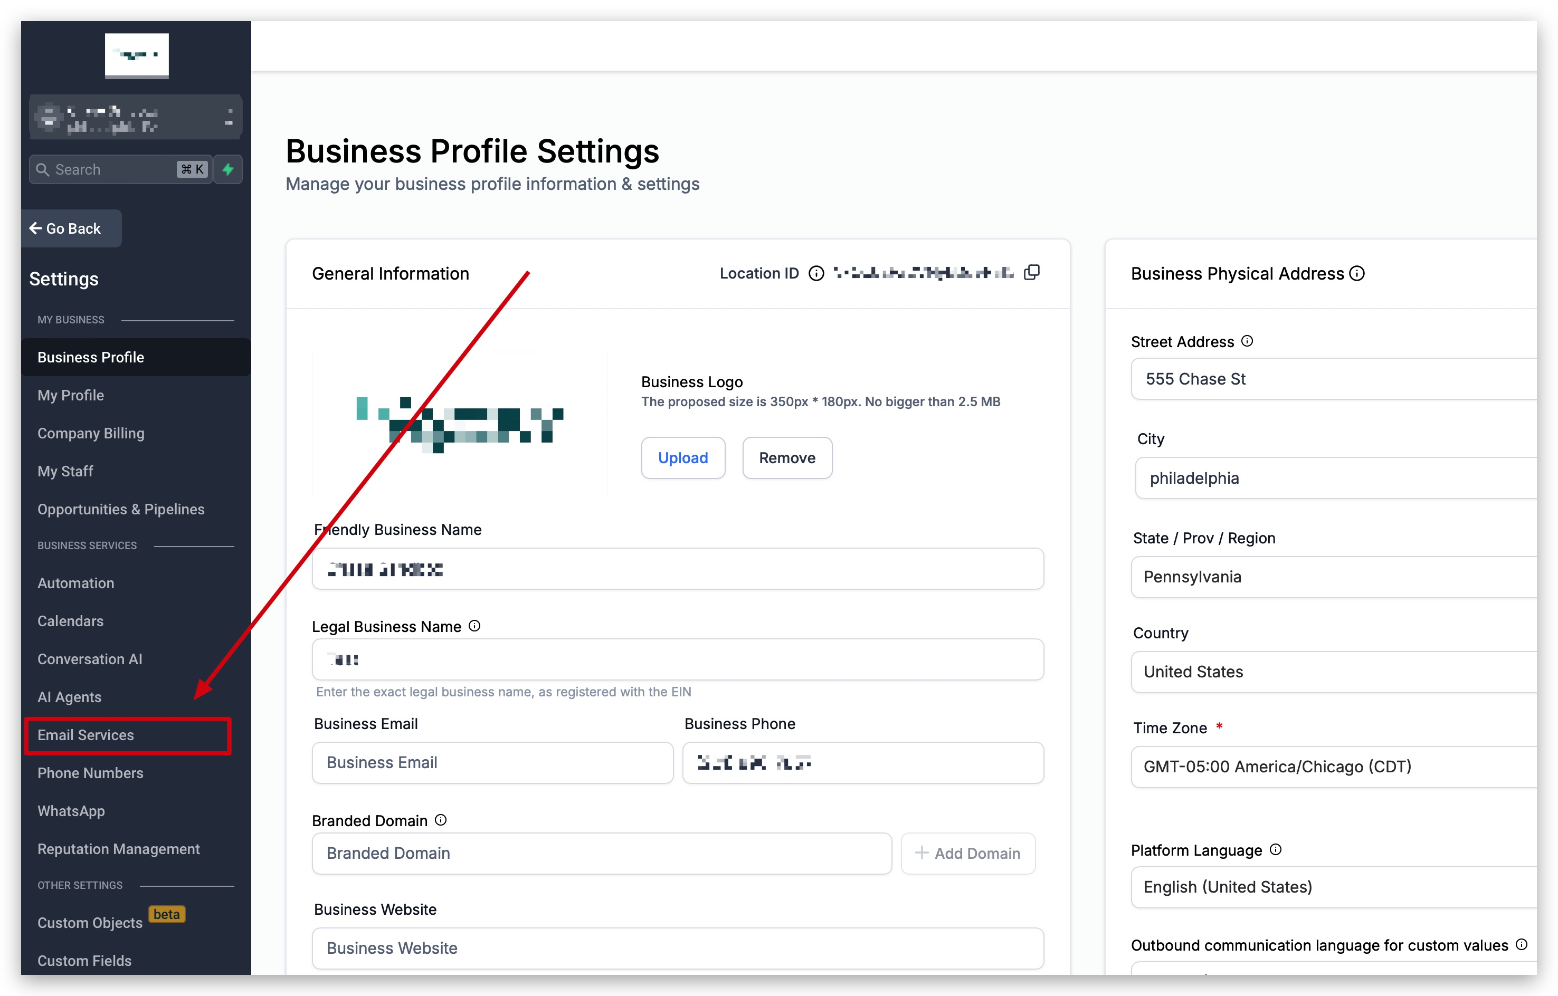The height and width of the screenshot is (996, 1558).
Task: Click the Business Email input field
Action: coord(492,762)
